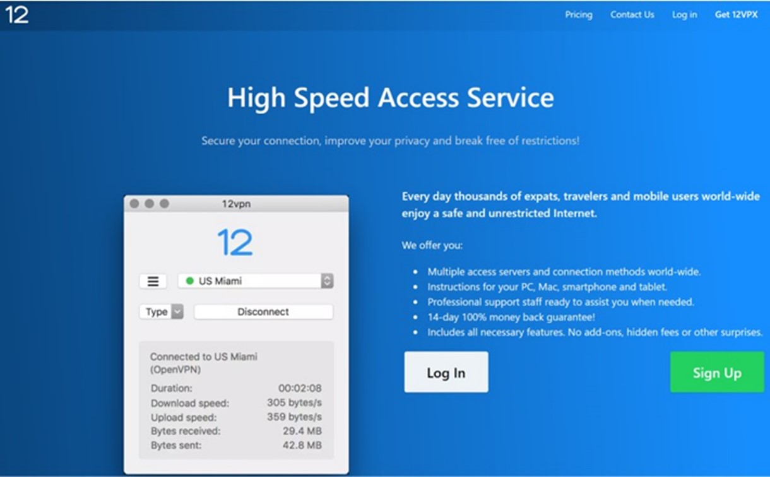Click the Upload speed label
The height and width of the screenshot is (477, 770).
(184, 417)
